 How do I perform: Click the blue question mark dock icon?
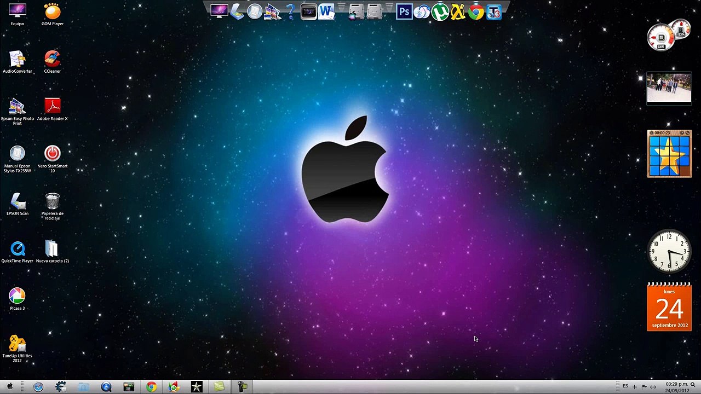290,11
